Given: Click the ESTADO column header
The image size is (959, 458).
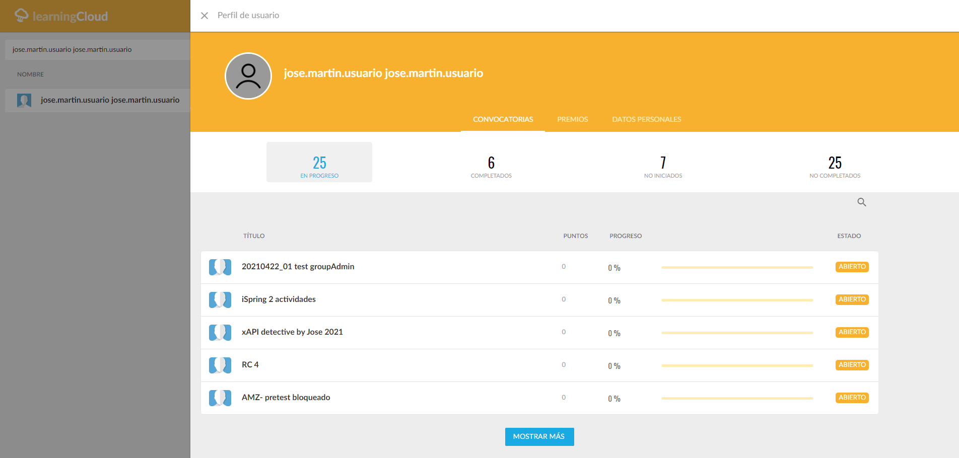Looking at the screenshot, I should click(x=849, y=236).
